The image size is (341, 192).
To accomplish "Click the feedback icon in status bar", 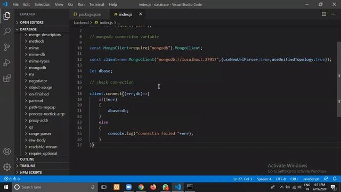I will [326, 179].
